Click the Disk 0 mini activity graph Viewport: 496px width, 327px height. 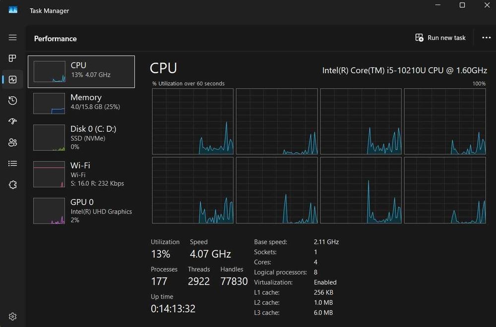click(49, 137)
